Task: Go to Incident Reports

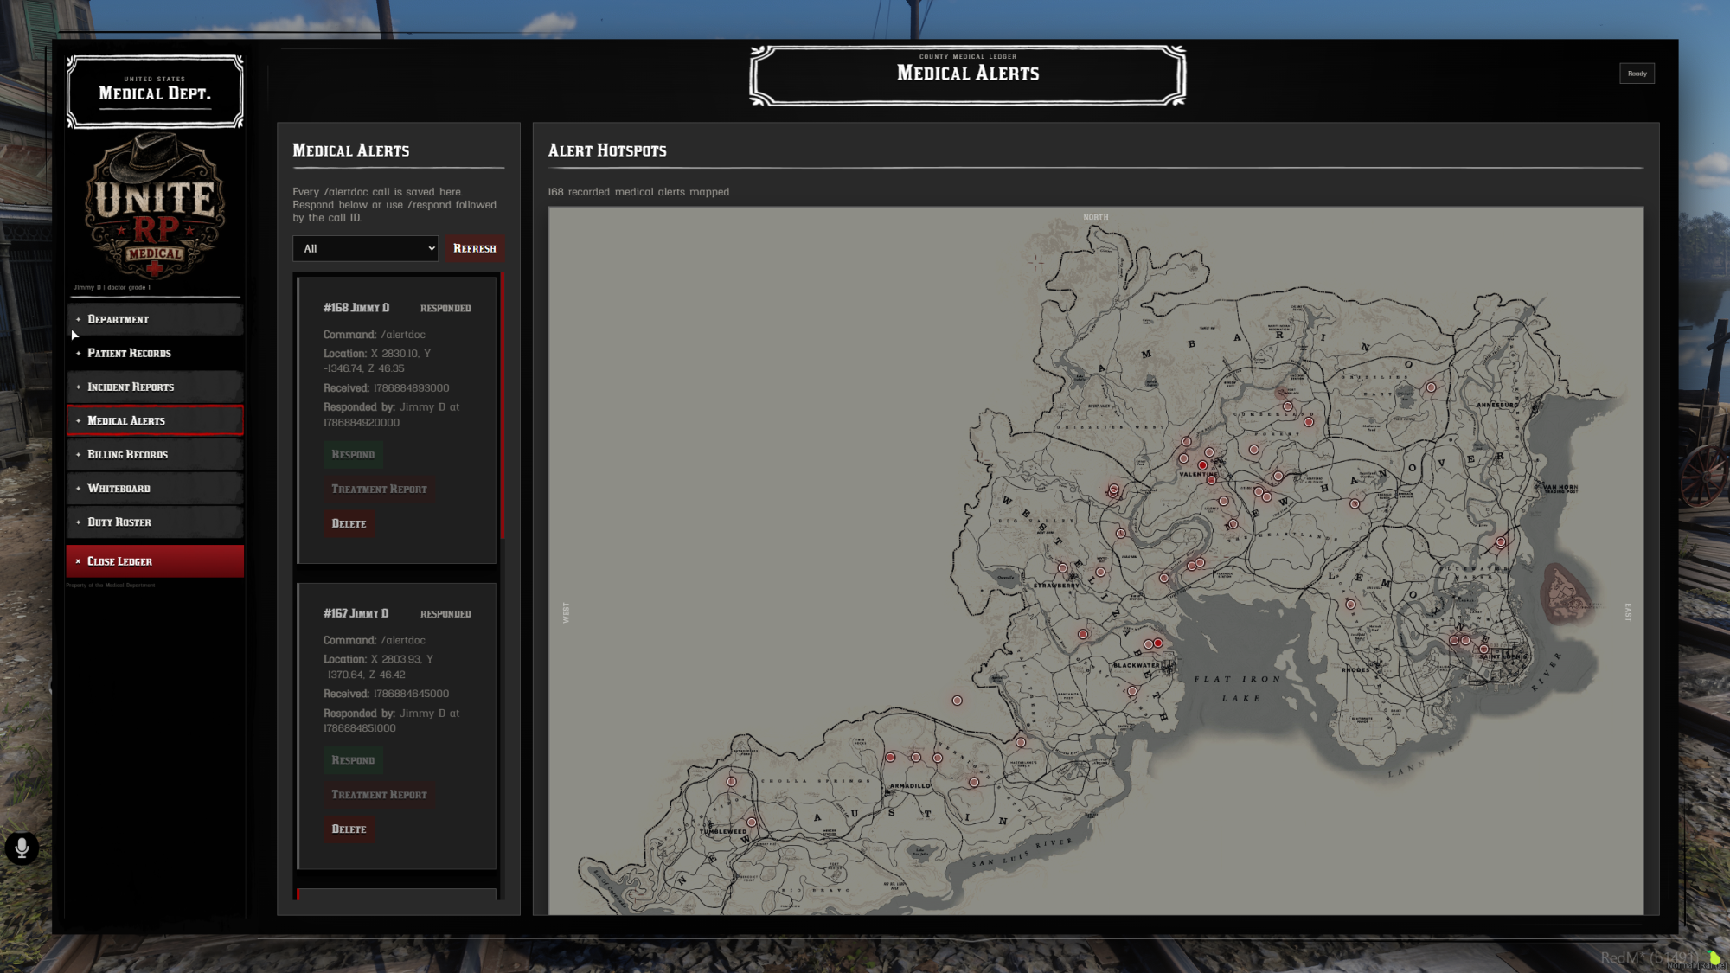Action: [155, 387]
